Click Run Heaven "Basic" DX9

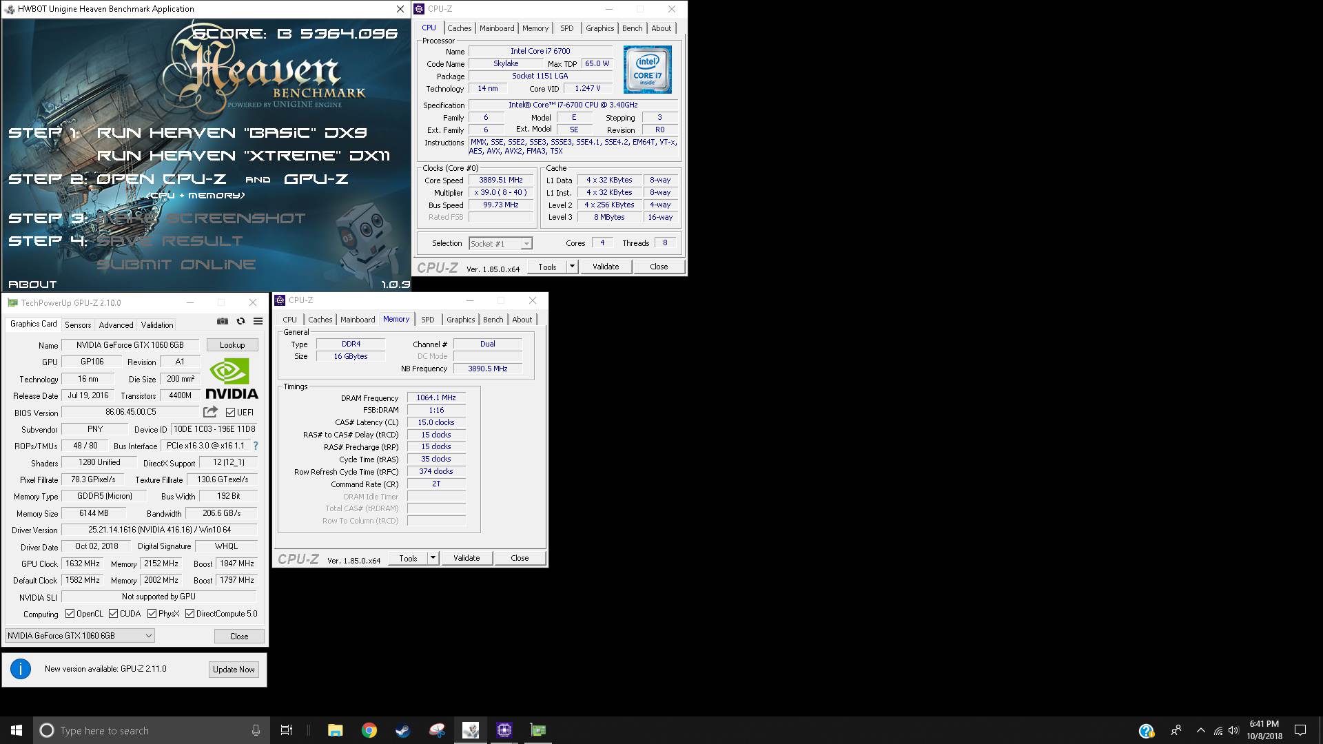pyautogui.click(x=232, y=133)
